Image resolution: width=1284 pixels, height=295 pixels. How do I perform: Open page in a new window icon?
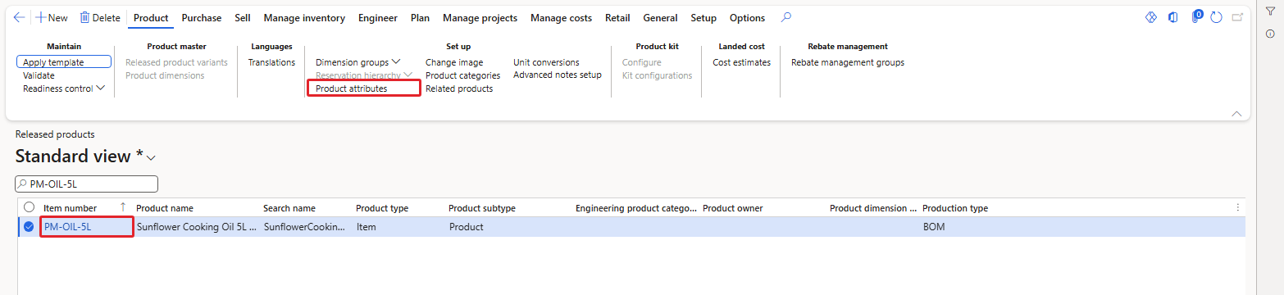click(1237, 18)
